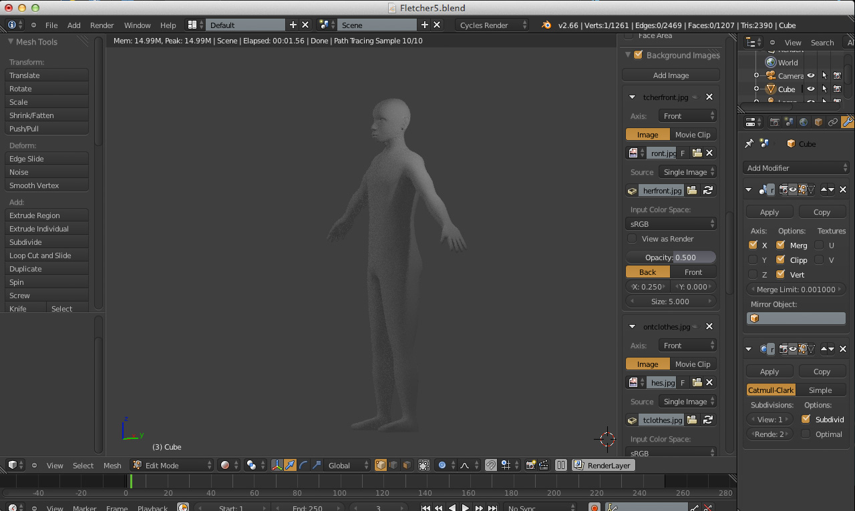This screenshot has width=855, height=511.
Task: Open the Object properties tab (orange cube icon)
Action: pyautogui.click(x=818, y=122)
